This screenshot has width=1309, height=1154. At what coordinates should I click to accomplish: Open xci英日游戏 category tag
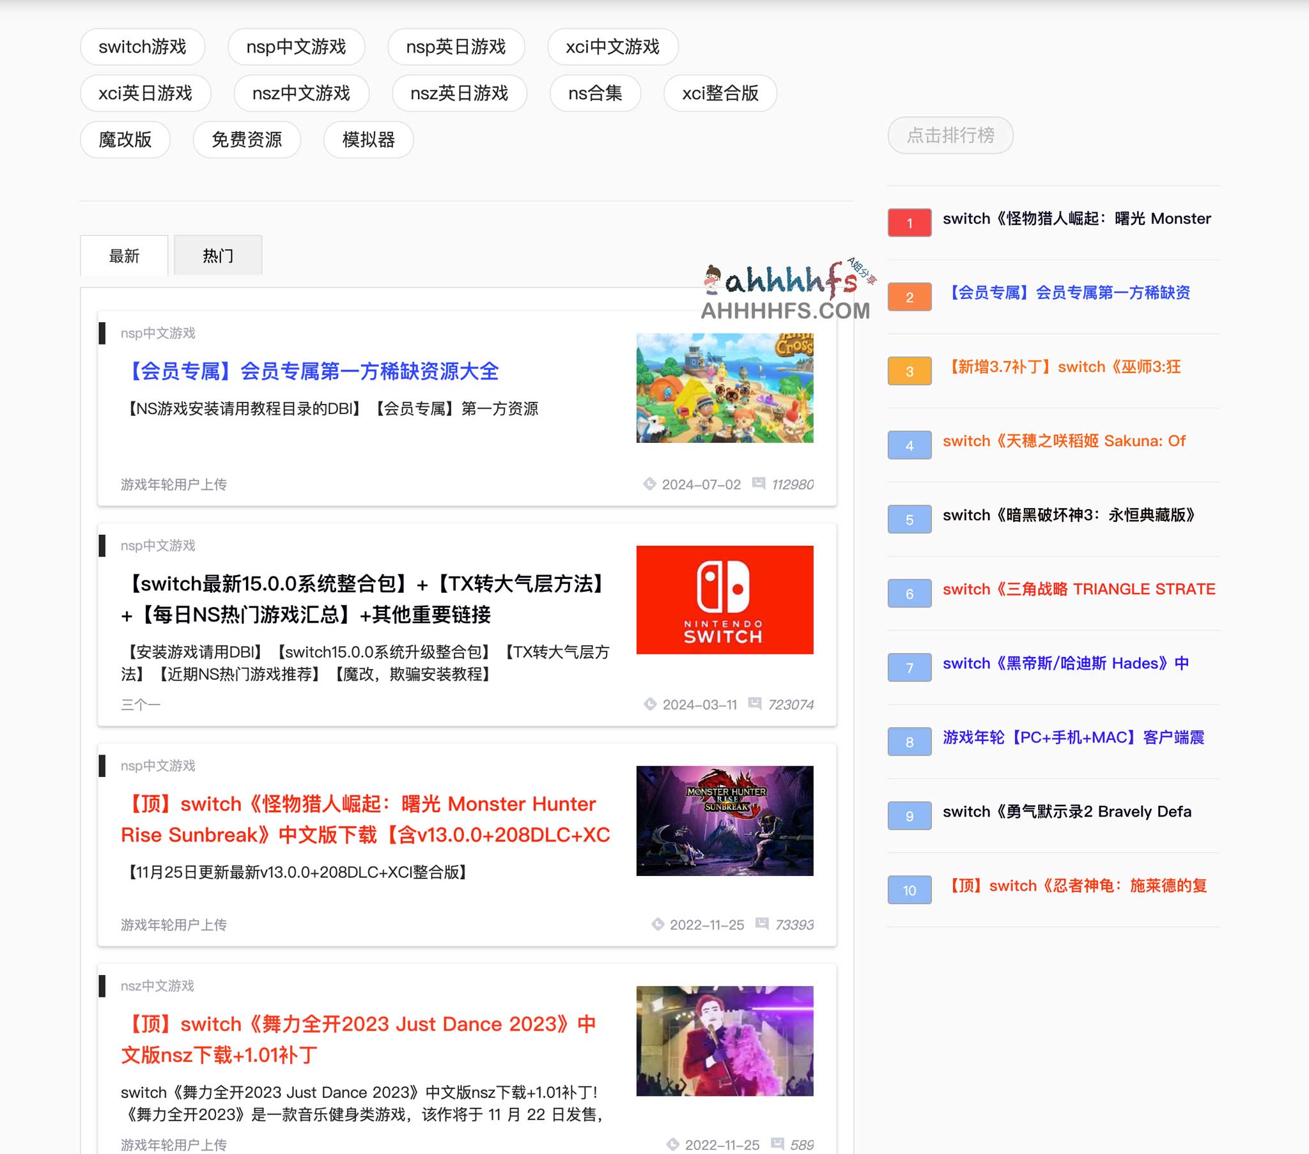click(x=145, y=93)
